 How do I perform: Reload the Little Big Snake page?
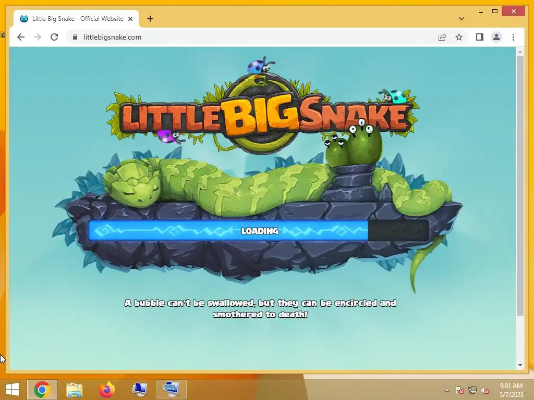(54, 37)
